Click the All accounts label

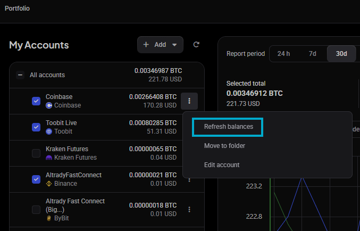pos(47,75)
